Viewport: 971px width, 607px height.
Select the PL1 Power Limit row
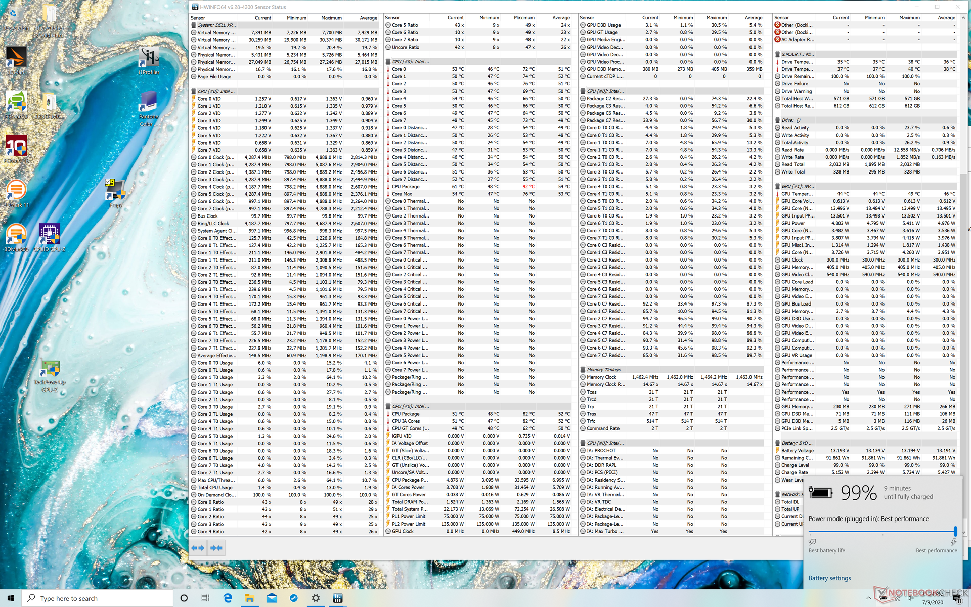pos(478,516)
